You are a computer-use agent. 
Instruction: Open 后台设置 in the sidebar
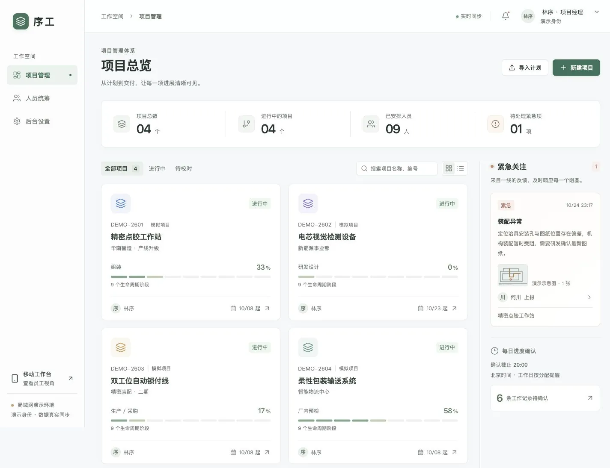(42, 121)
